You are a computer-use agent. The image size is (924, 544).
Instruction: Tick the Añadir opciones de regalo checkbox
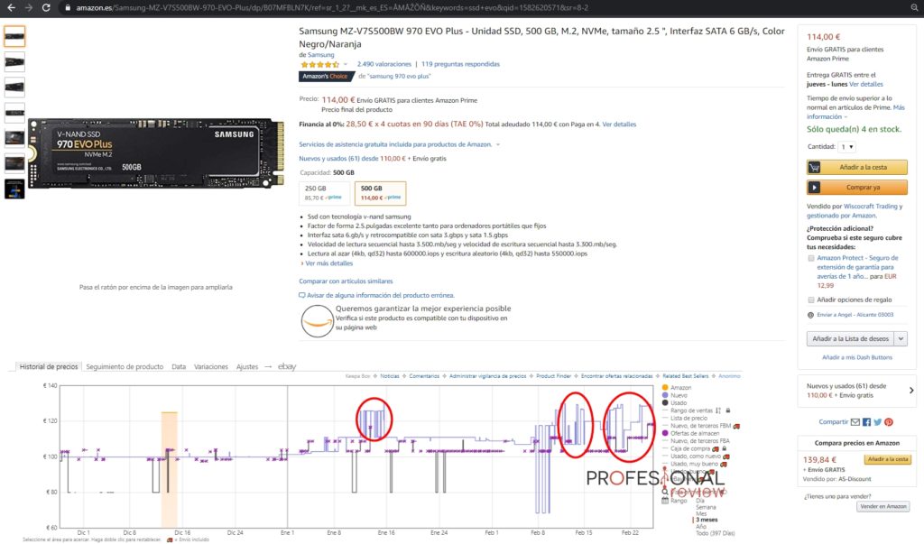(811, 300)
